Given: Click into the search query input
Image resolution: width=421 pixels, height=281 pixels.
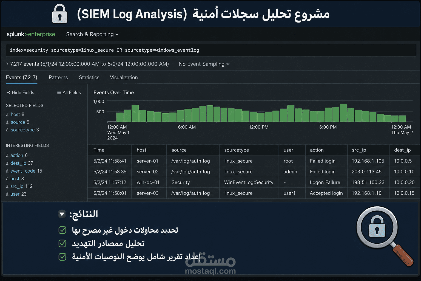Looking at the screenshot, I should click(x=211, y=50).
